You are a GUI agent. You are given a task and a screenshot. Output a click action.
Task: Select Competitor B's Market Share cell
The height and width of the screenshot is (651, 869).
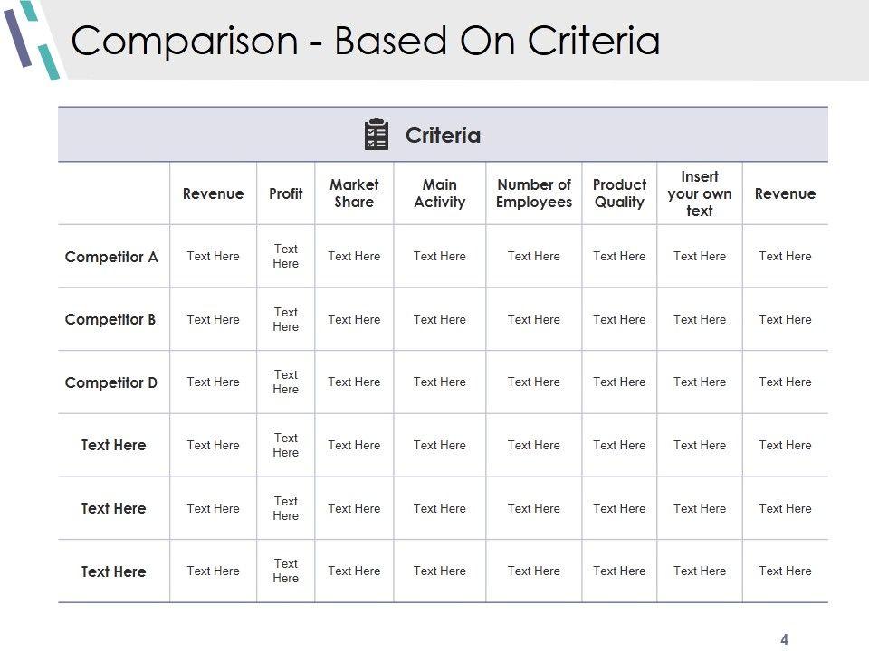pos(354,319)
